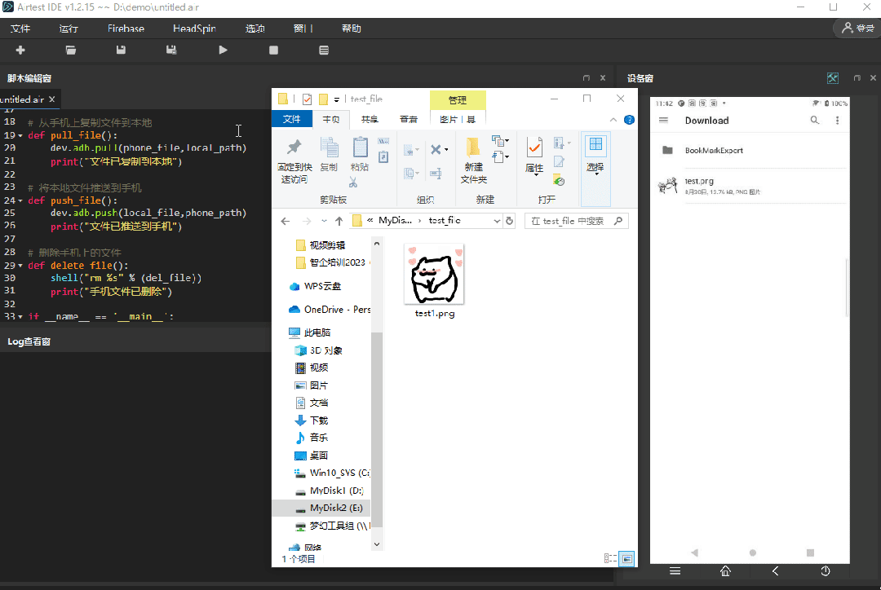Collapse the Explorer ribbon chevron
This screenshot has width=881, height=590.
(613, 120)
